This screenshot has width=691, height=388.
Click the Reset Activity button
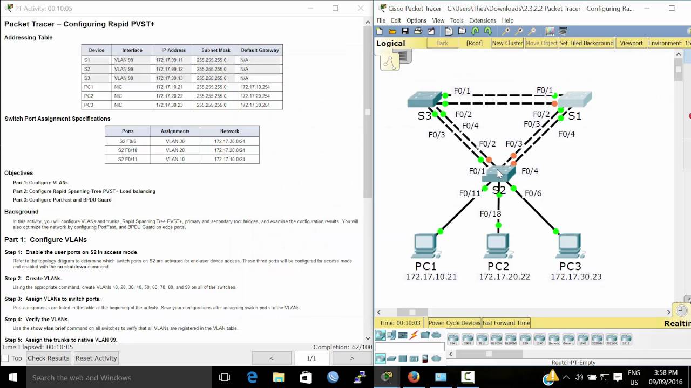[x=96, y=358]
